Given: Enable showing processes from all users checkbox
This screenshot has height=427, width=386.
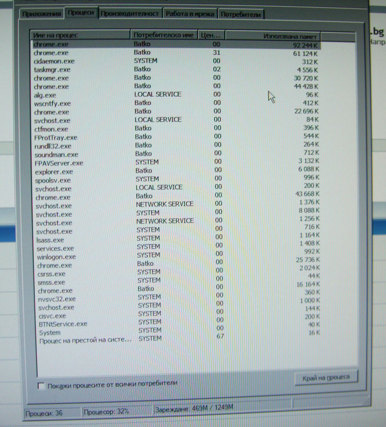Looking at the screenshot, I should [42, 386].
